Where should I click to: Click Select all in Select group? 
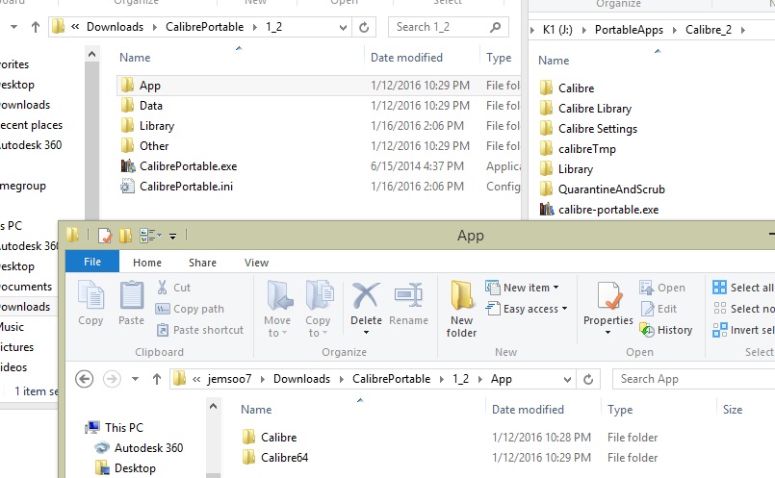click(x=743, y=288)
